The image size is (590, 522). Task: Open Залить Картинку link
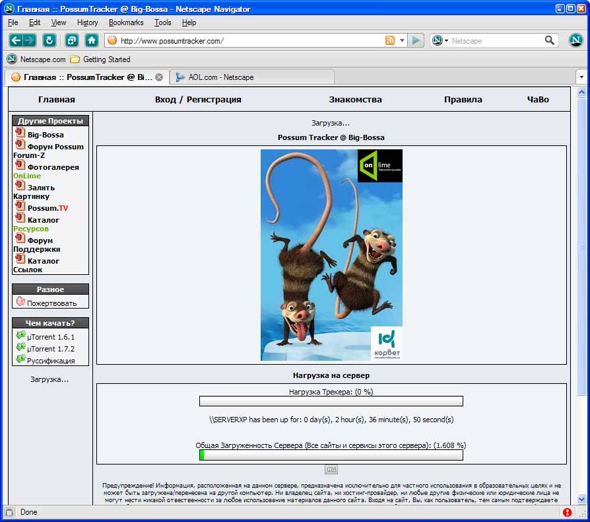(34, 192)
